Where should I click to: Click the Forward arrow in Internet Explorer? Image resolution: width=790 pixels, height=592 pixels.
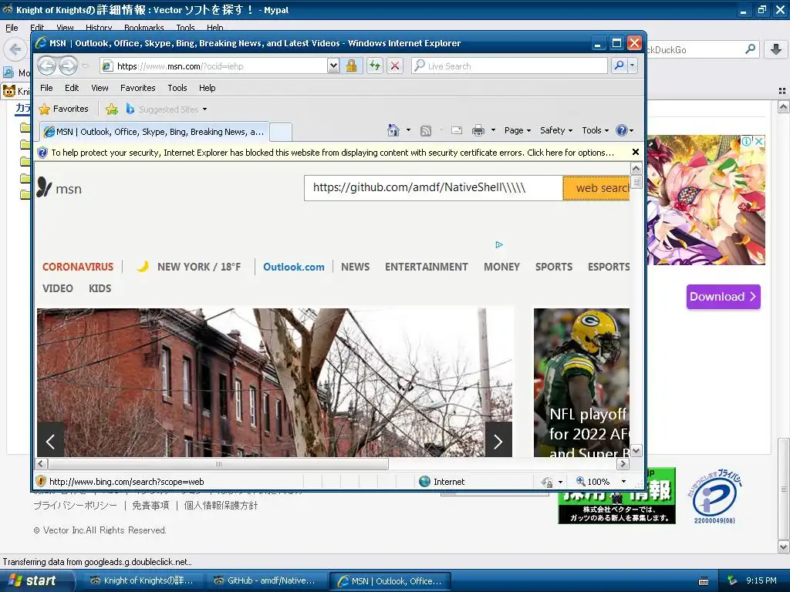click(69, 66)
